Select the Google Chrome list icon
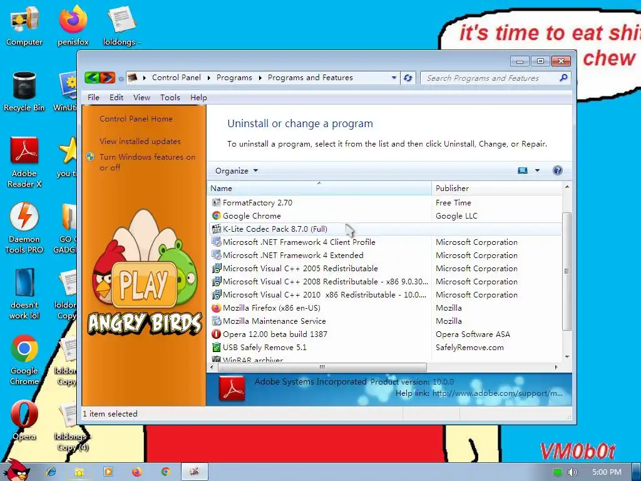This screenshot has width=641, height=481. [x=216, y=215]
